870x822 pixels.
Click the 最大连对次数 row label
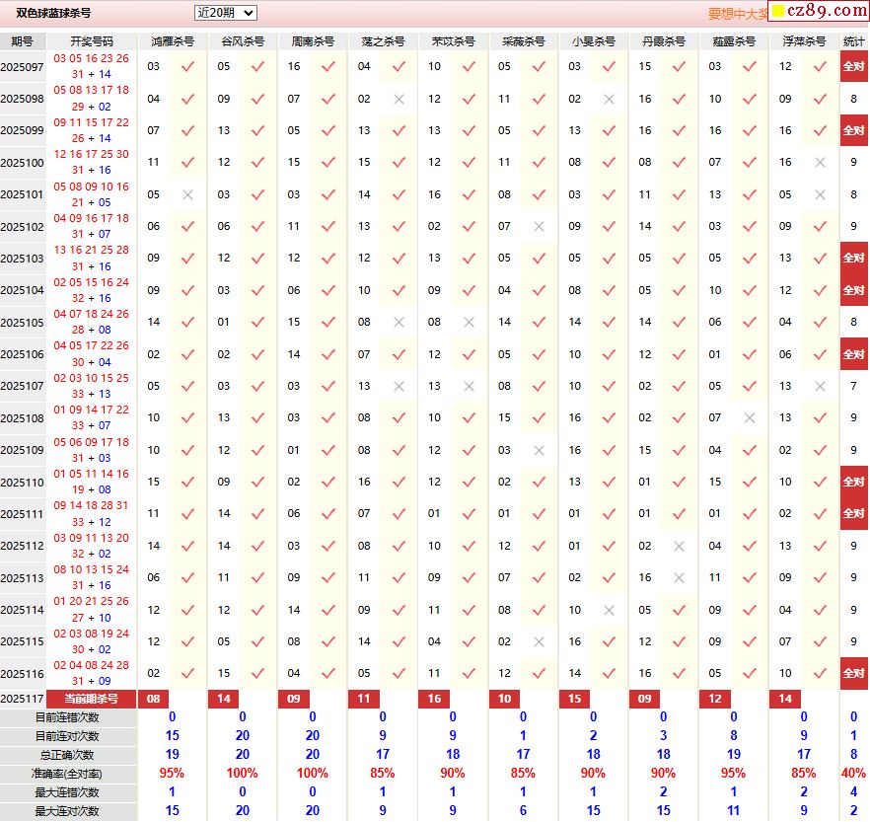[68, 811]
